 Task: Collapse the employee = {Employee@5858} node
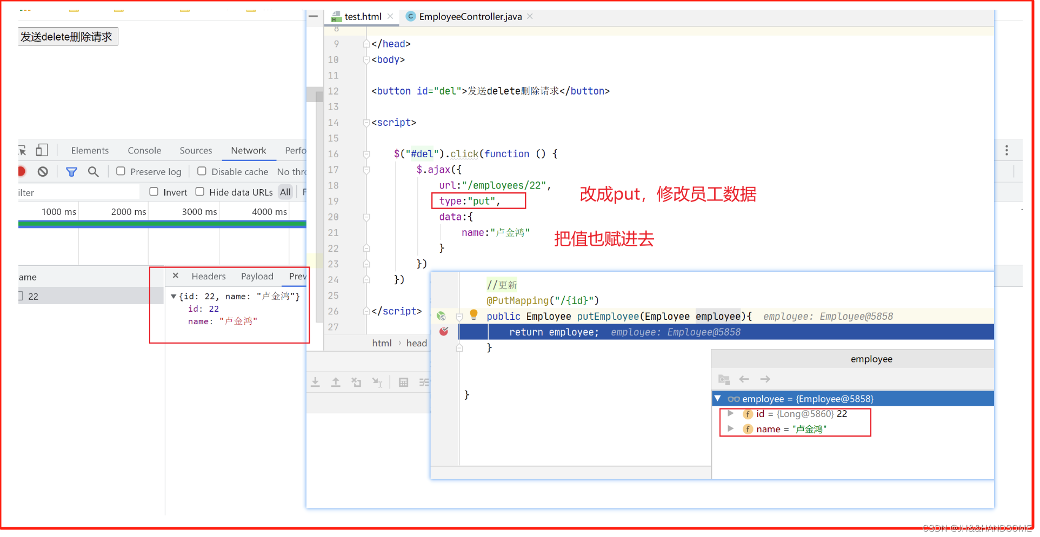718,399
